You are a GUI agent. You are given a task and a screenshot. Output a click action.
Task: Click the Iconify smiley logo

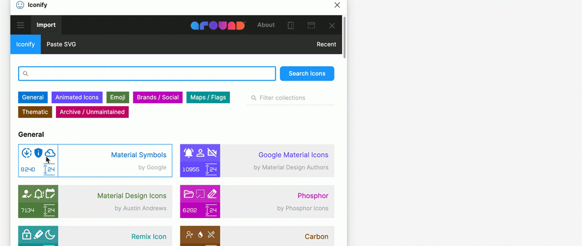pyautogui.click(x=20, y=5)
